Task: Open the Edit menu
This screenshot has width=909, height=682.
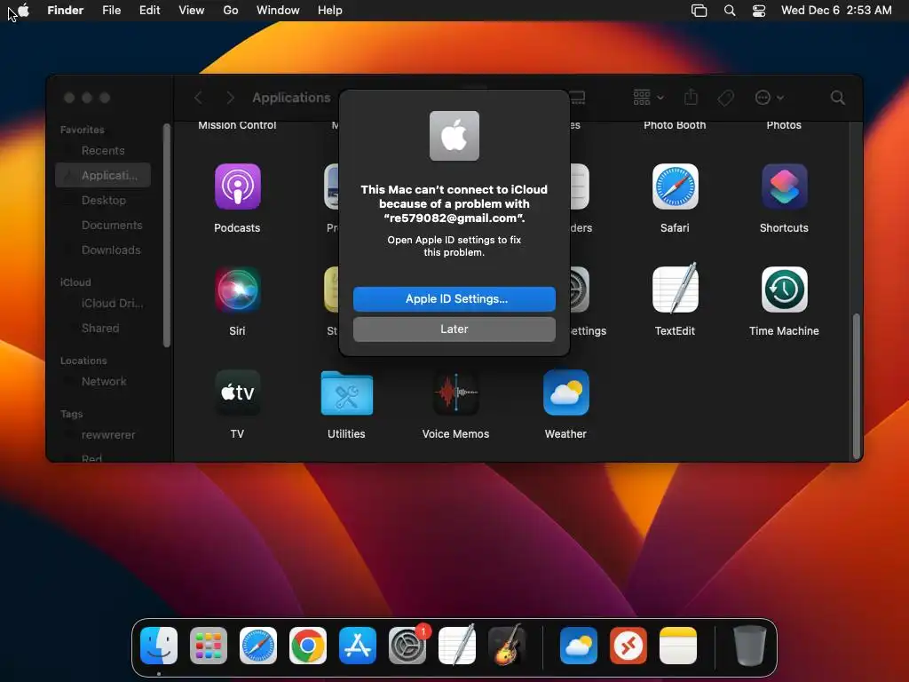Action: coord(149,11)
